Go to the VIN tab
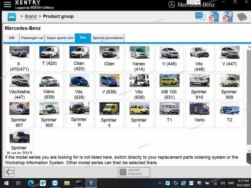Viewport: 251px width, 188px height. (12, 38)
